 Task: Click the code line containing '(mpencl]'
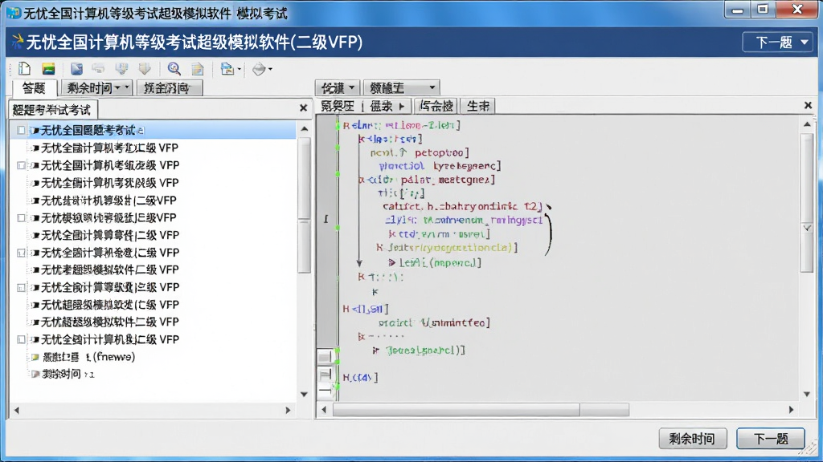coord(435,262)
